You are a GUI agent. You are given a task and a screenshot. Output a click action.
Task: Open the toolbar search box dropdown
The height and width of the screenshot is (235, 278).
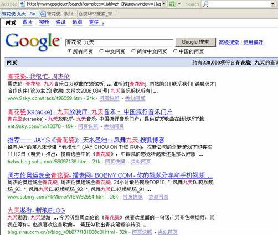point(273,4)
